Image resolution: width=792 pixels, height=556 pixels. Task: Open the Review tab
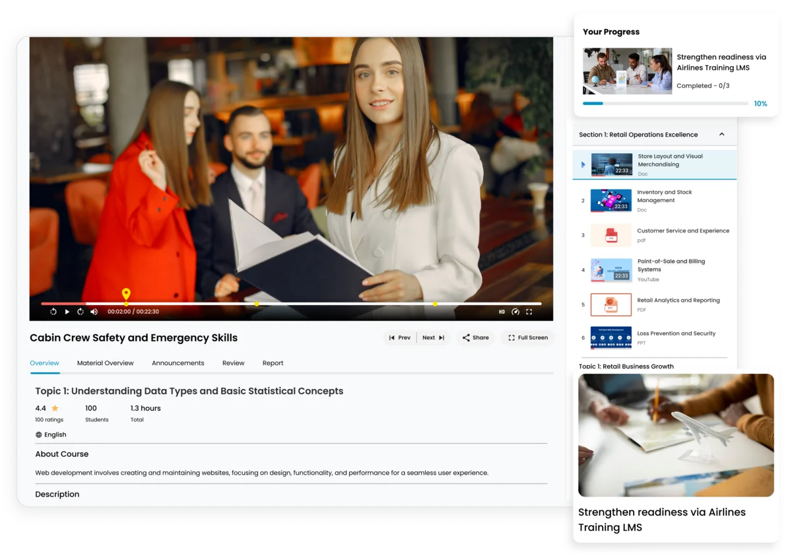233,363
